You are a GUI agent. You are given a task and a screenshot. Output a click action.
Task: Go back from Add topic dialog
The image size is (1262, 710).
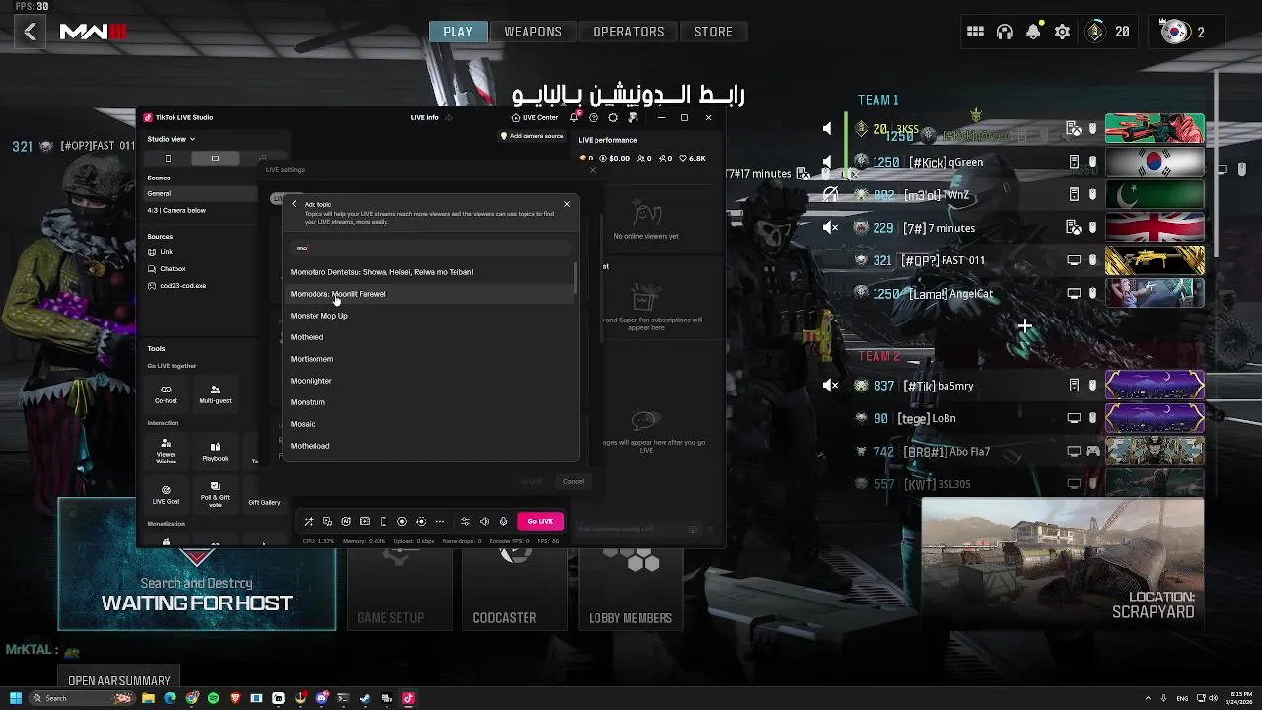tap(294, 204)
